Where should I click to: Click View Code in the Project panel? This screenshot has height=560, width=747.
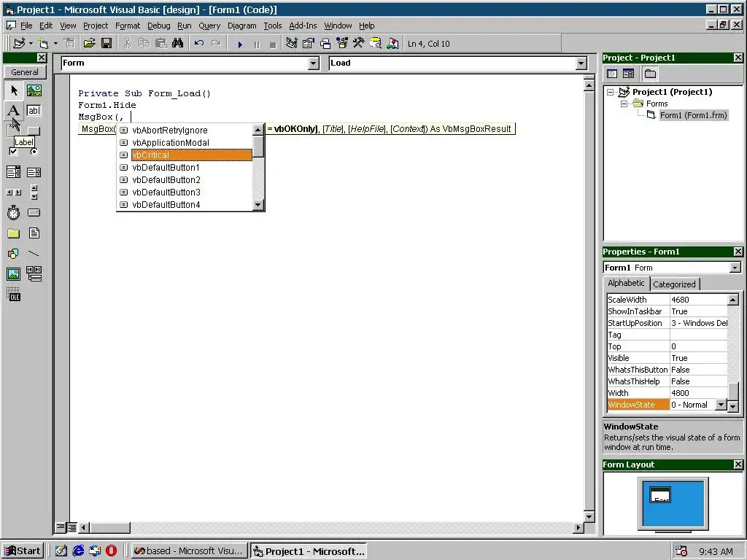[612, 74]
